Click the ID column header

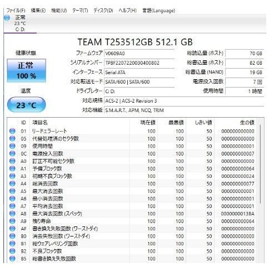pos(23,123)
